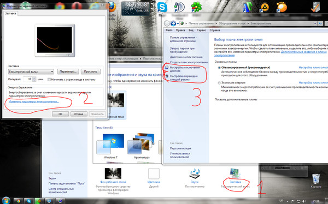Select the Заставка tab
The height and width of the screenshot is (204, 328).
pos(10,13)
